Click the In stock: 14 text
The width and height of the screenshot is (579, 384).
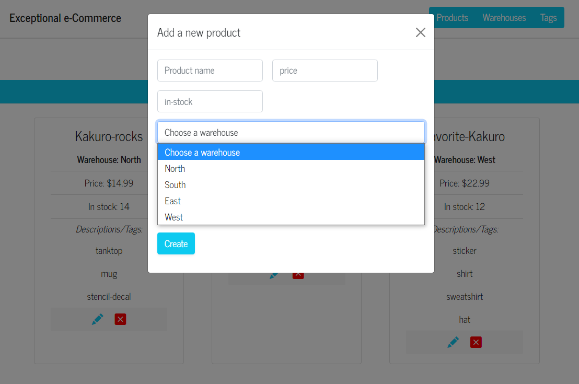109,207
